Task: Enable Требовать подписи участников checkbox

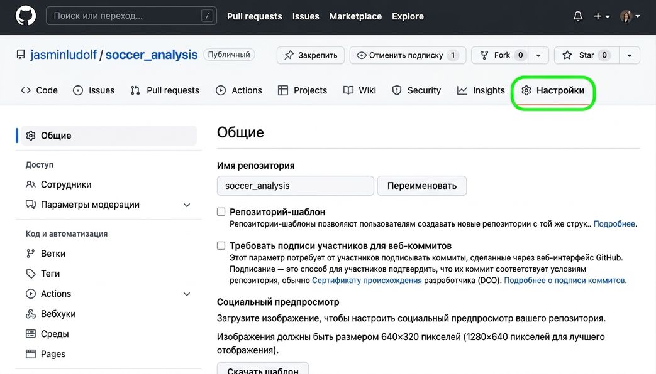Action: (x=221, y=245)
